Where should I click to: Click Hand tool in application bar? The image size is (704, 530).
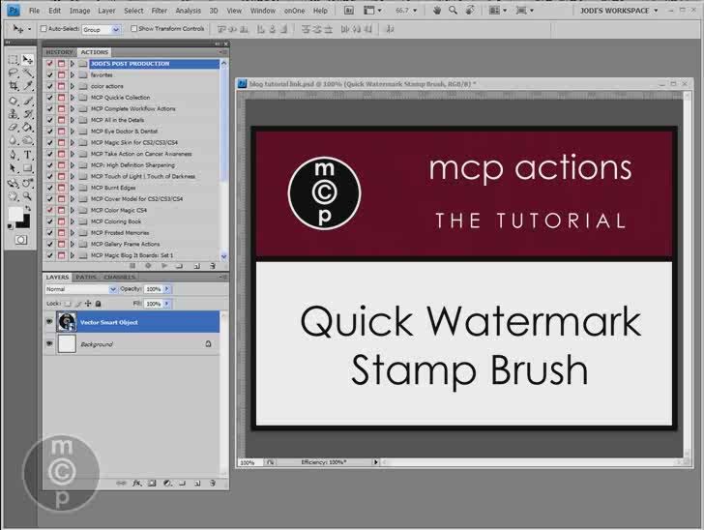click(x=436, y=11)
